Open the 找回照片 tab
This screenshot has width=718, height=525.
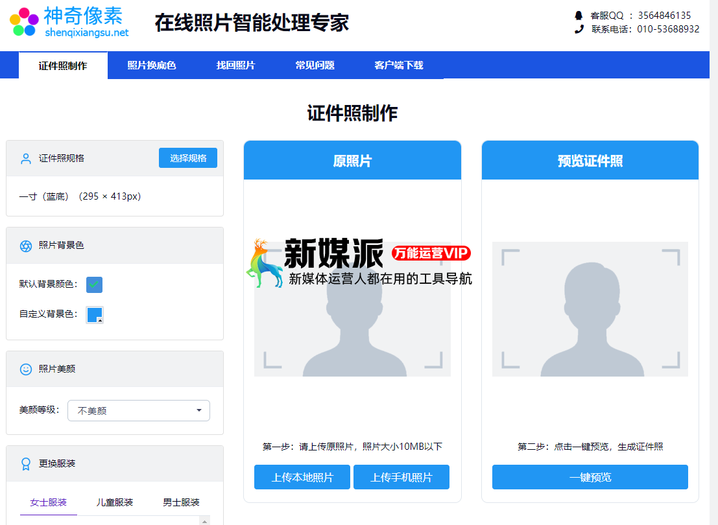[x=235, y=65]
